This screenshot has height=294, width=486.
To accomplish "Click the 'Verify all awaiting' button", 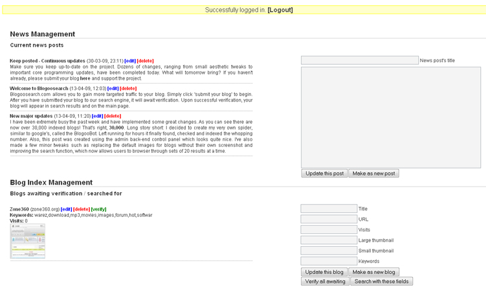I will click(325, 281).
